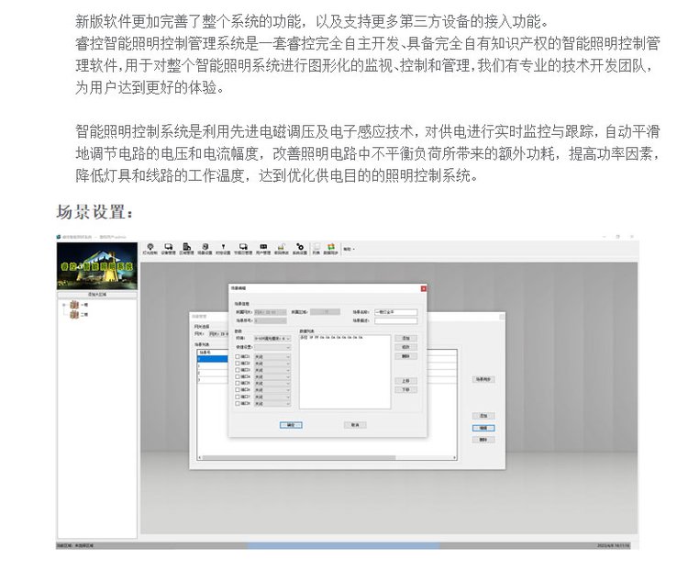Image resolution: width=688 pixels, height=571 pixels.
Task: Enable the first 端口1 port checkbox
Action: [238, 357]
